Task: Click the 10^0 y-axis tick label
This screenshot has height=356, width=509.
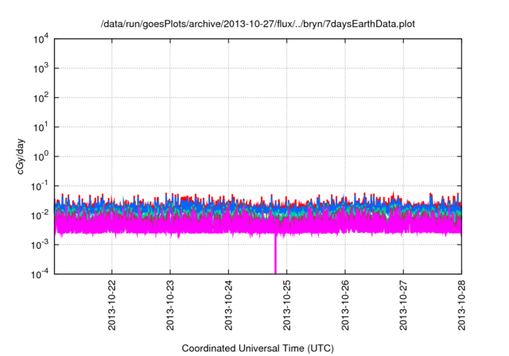Action: 41,157
